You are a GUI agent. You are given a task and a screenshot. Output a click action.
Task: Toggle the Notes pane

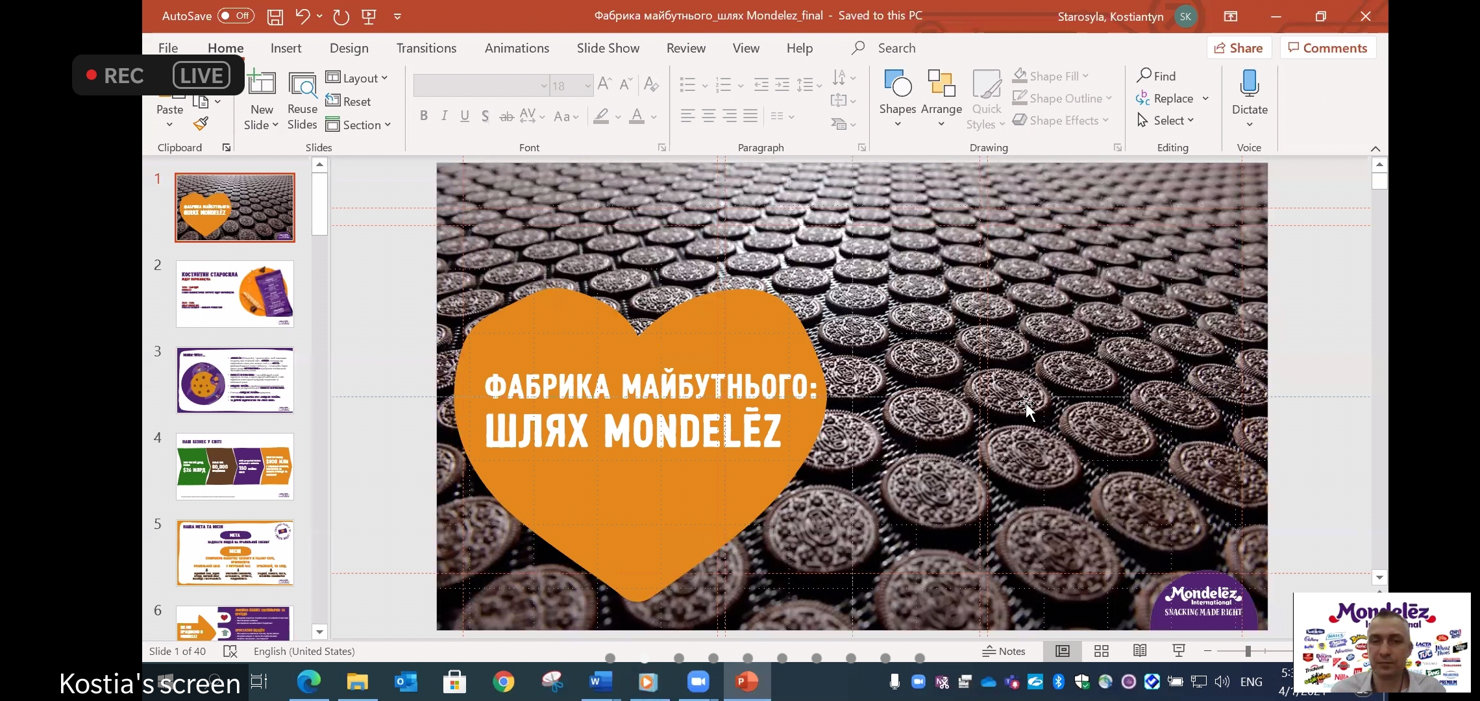[1004, 651]
